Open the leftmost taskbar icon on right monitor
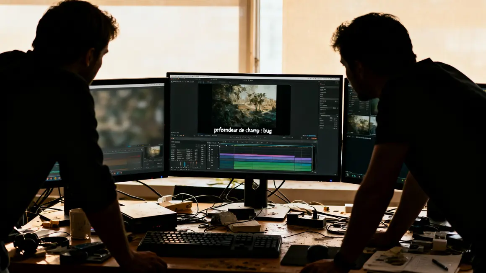 [348, 175]
